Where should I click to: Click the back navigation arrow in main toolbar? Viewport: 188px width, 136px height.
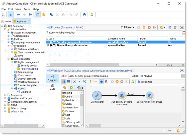18,15
